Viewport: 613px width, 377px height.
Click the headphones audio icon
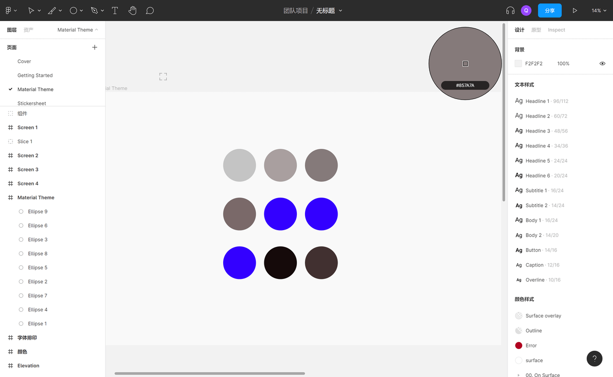[511, 11]
